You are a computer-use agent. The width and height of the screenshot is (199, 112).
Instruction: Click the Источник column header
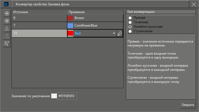pos(39,12)
